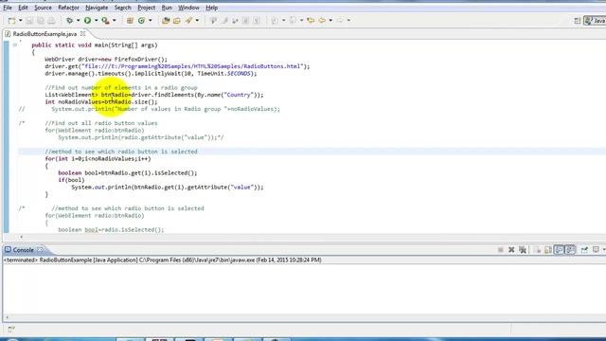Viewport: 606px width, 341px height.
Task: Select the RadioButtonExample.java editor tab
Action: point(45,34)
